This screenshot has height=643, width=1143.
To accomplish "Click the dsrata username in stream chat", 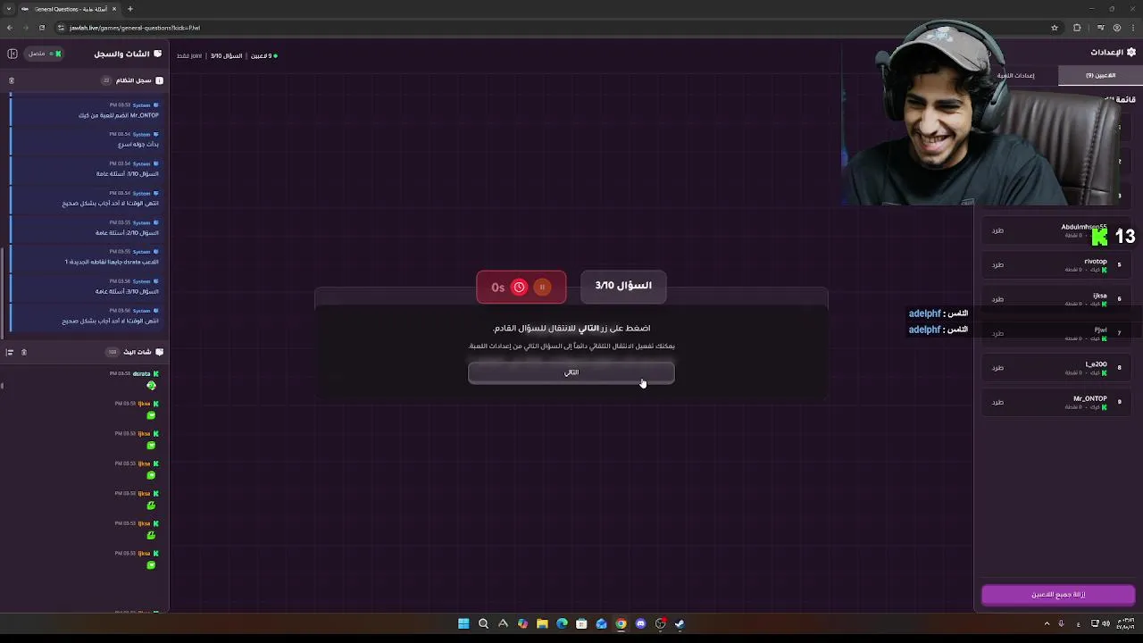I will pyautogui.click(x=141, y=374).
